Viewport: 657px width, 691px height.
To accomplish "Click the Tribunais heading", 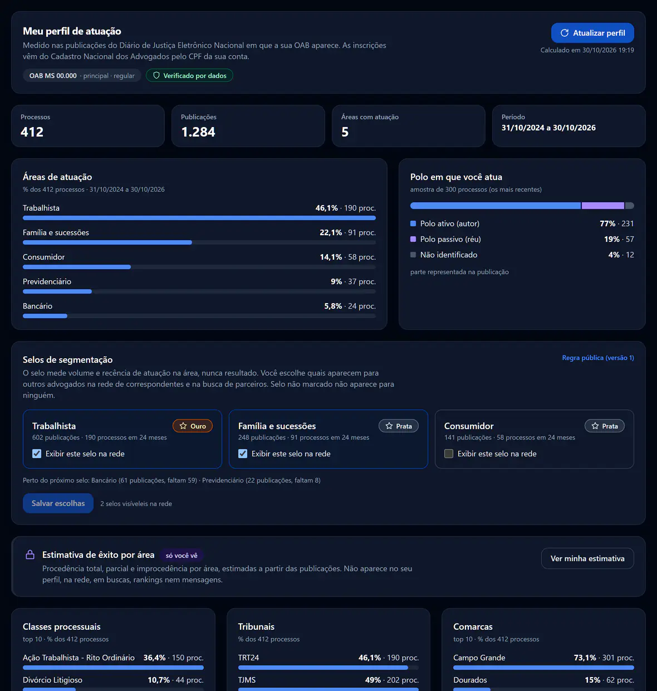I will [x=256, y=627].
